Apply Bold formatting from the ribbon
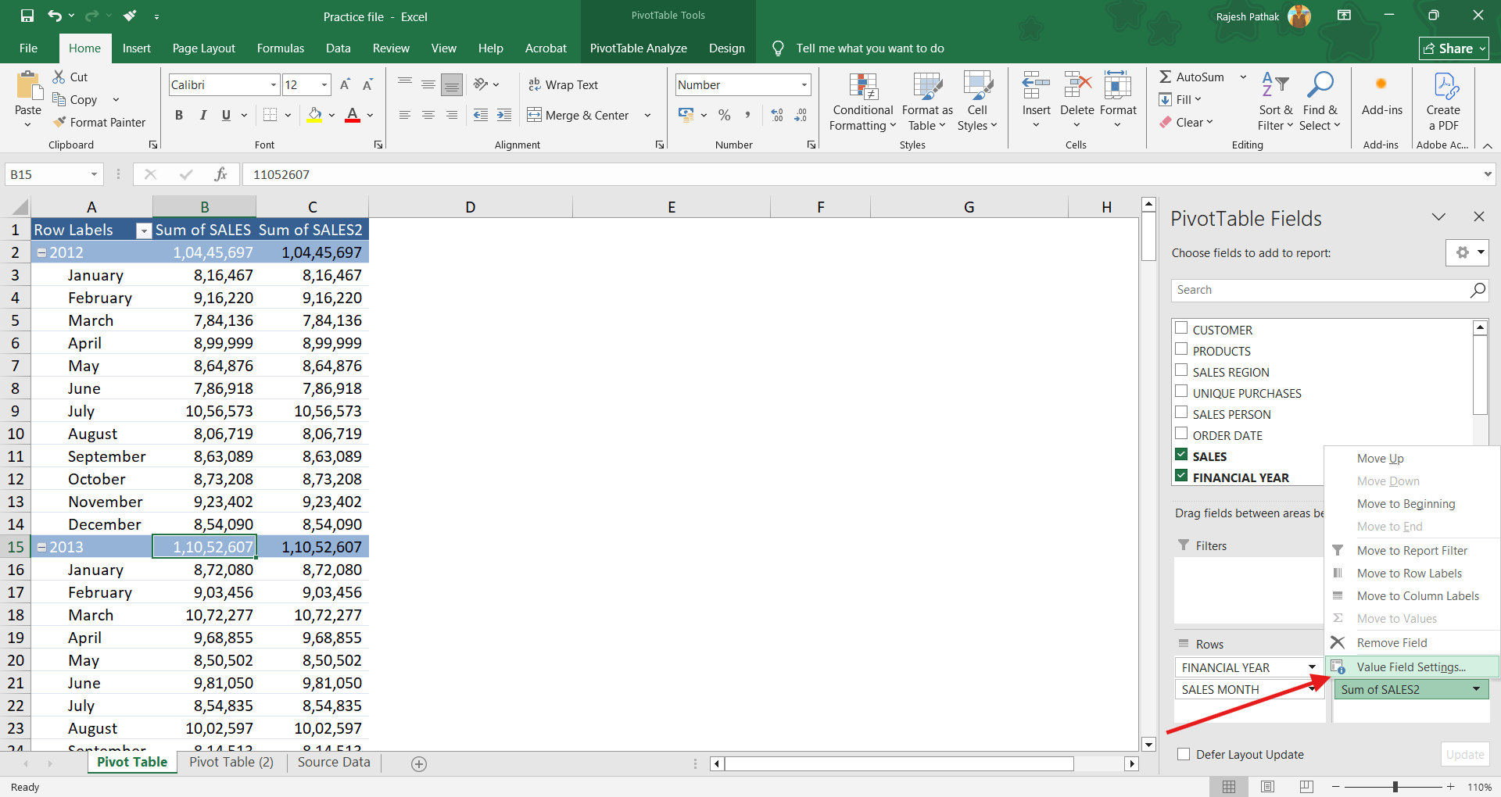The image size is (1501, 797). pyautogui.click(x=179, y=115)
